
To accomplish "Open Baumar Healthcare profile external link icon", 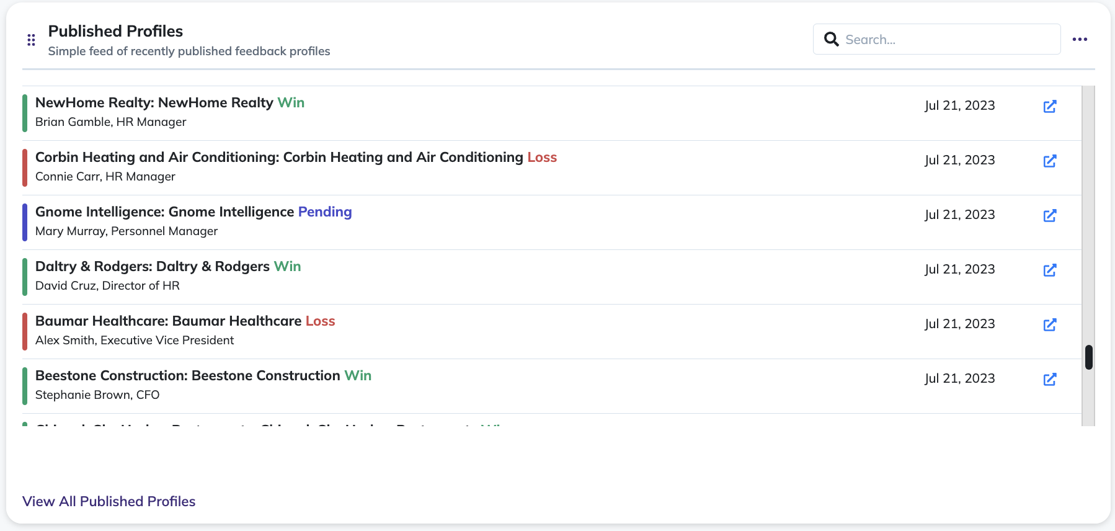I will 1049,325.
